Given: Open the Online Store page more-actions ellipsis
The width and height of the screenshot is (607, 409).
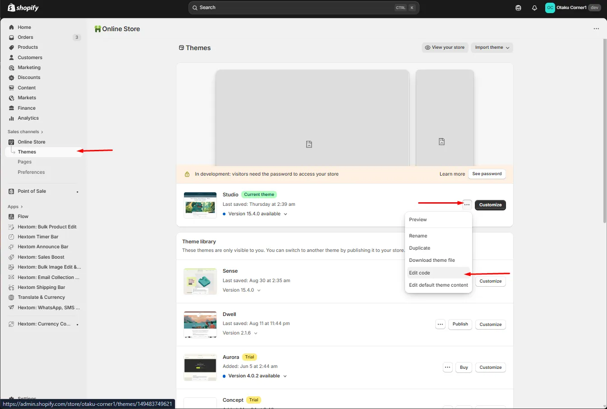Looking at the screenshot, I should tap(596, 29).
